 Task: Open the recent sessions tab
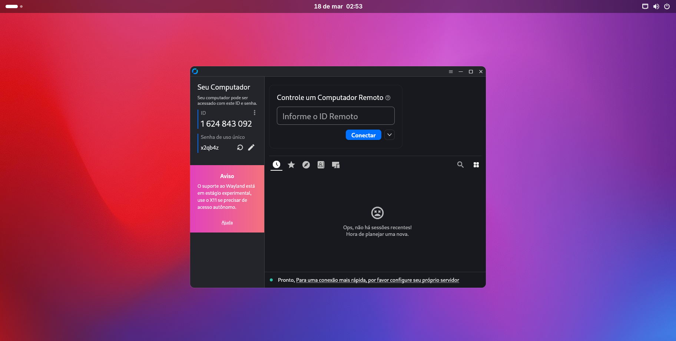(x=276, y=165)
